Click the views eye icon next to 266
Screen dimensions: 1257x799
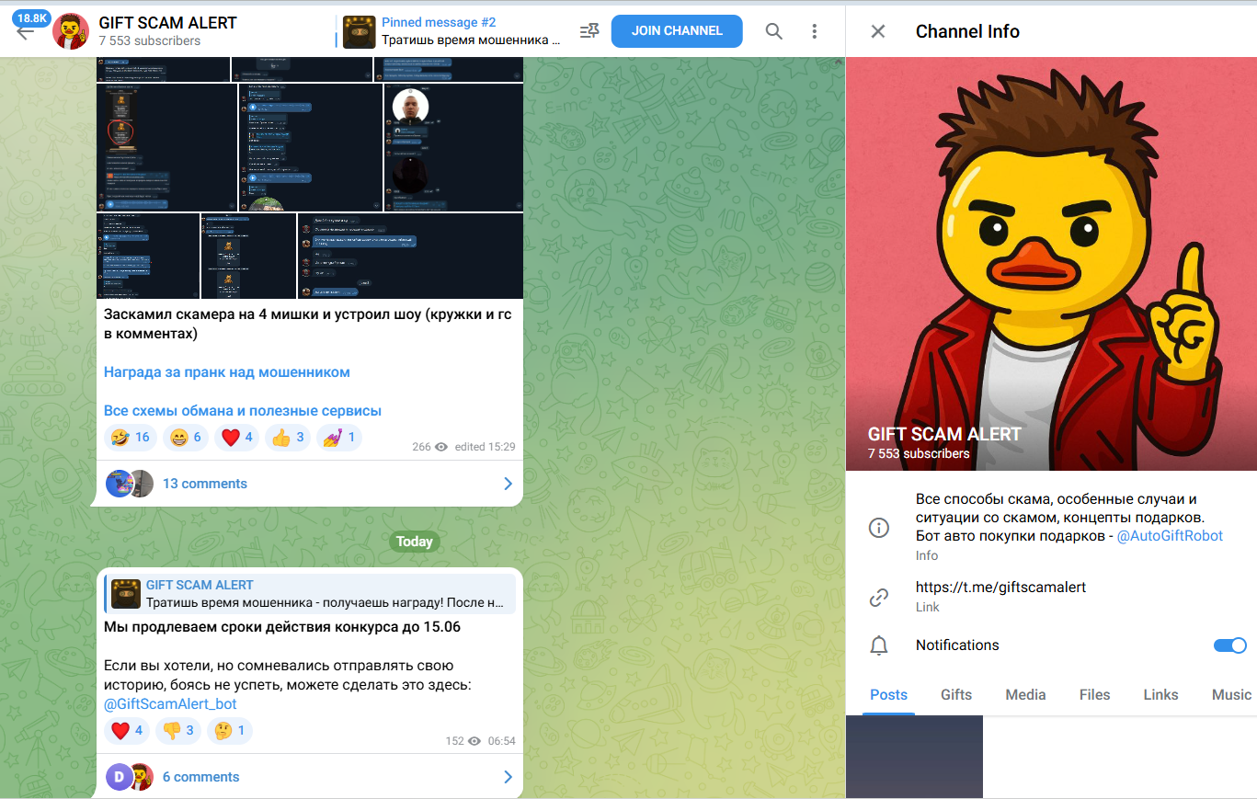(x=441, y=447)
